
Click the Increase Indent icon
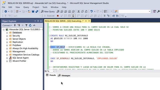(117, 16)
